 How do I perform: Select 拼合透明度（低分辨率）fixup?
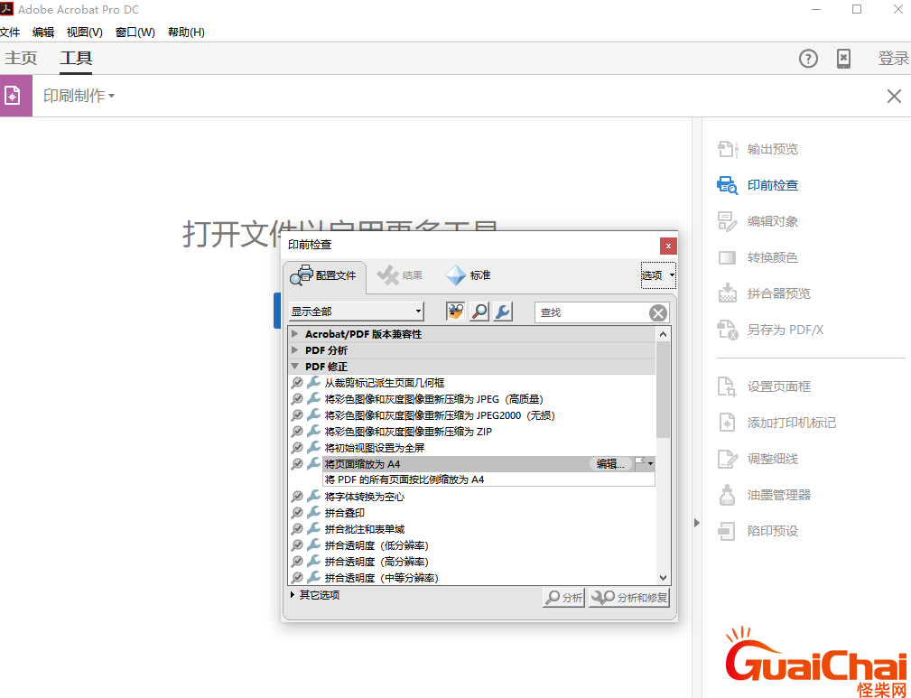[376, 545]
